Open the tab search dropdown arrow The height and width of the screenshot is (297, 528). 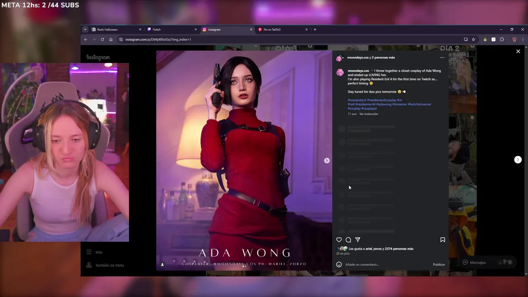tap(85, 29)
